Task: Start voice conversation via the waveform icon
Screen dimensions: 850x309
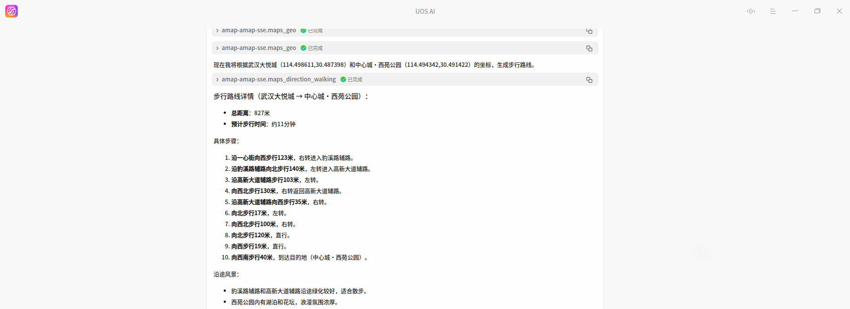Action: click(x=751, y=11)
